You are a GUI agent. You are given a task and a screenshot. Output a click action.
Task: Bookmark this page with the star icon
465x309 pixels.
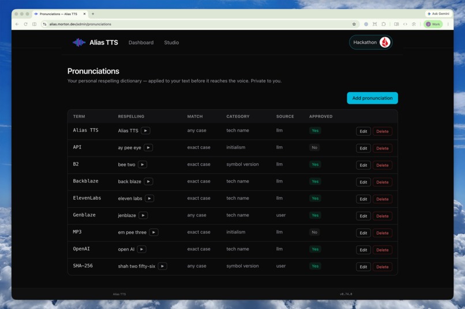coord(354,24)
